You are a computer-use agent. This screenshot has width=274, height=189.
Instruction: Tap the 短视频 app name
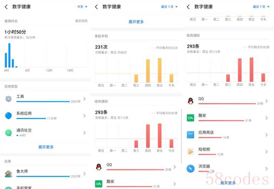[x=204, y=149]
